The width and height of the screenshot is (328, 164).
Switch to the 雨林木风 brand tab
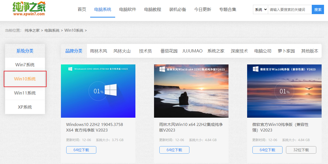point(99,51)
